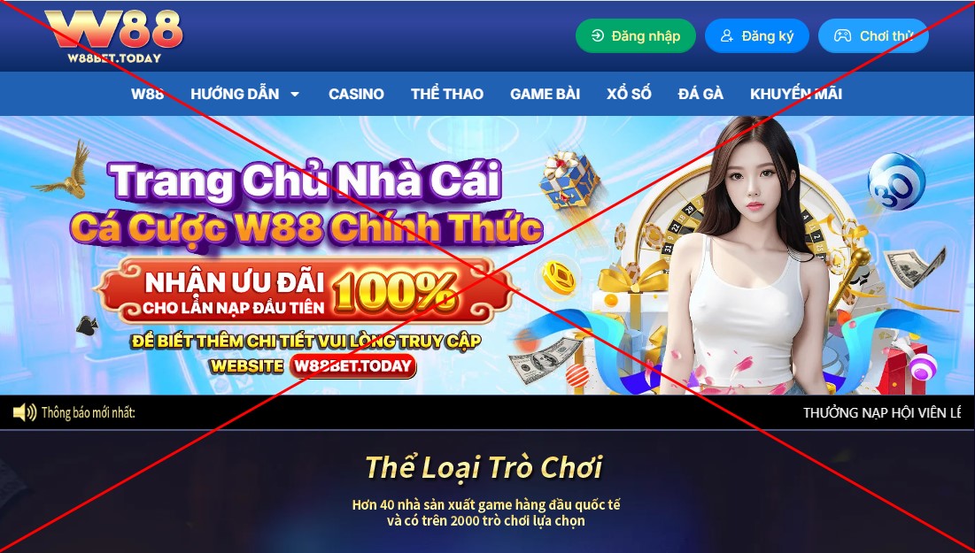Click the speaker announcement icon
Viewport: 975px width, 553px height.
(25, 412)
